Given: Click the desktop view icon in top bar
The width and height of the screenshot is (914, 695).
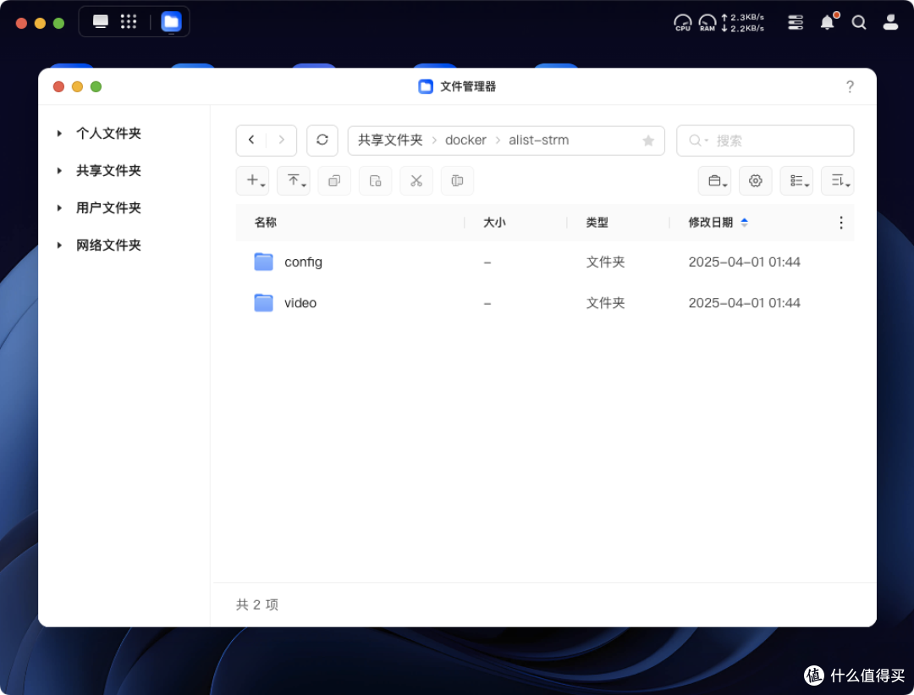Looking at the screenshot, I should click(100, 22).
